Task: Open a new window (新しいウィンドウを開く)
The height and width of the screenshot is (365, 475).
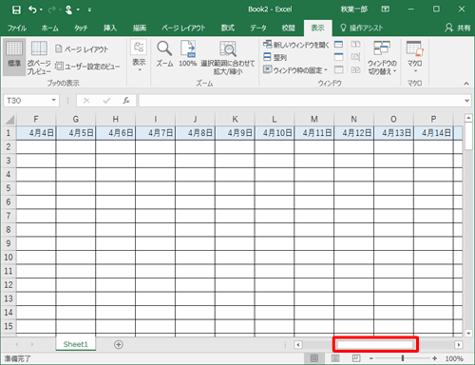Action: point(296,45)
